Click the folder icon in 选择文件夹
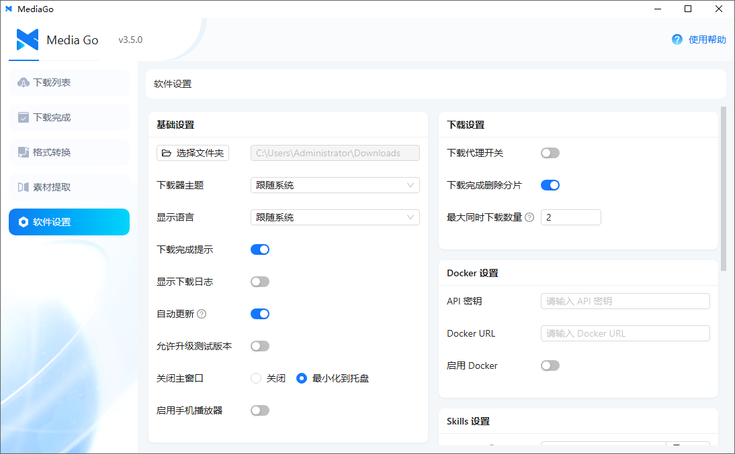Viewport: 735px width, 454px height. (x=167, y=153)
